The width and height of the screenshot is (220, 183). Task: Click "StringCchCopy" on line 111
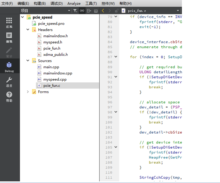point(155,178)
